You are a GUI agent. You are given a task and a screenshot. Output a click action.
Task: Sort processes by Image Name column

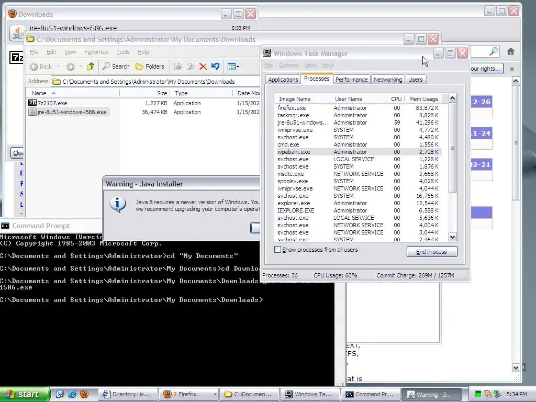(302, 99)
